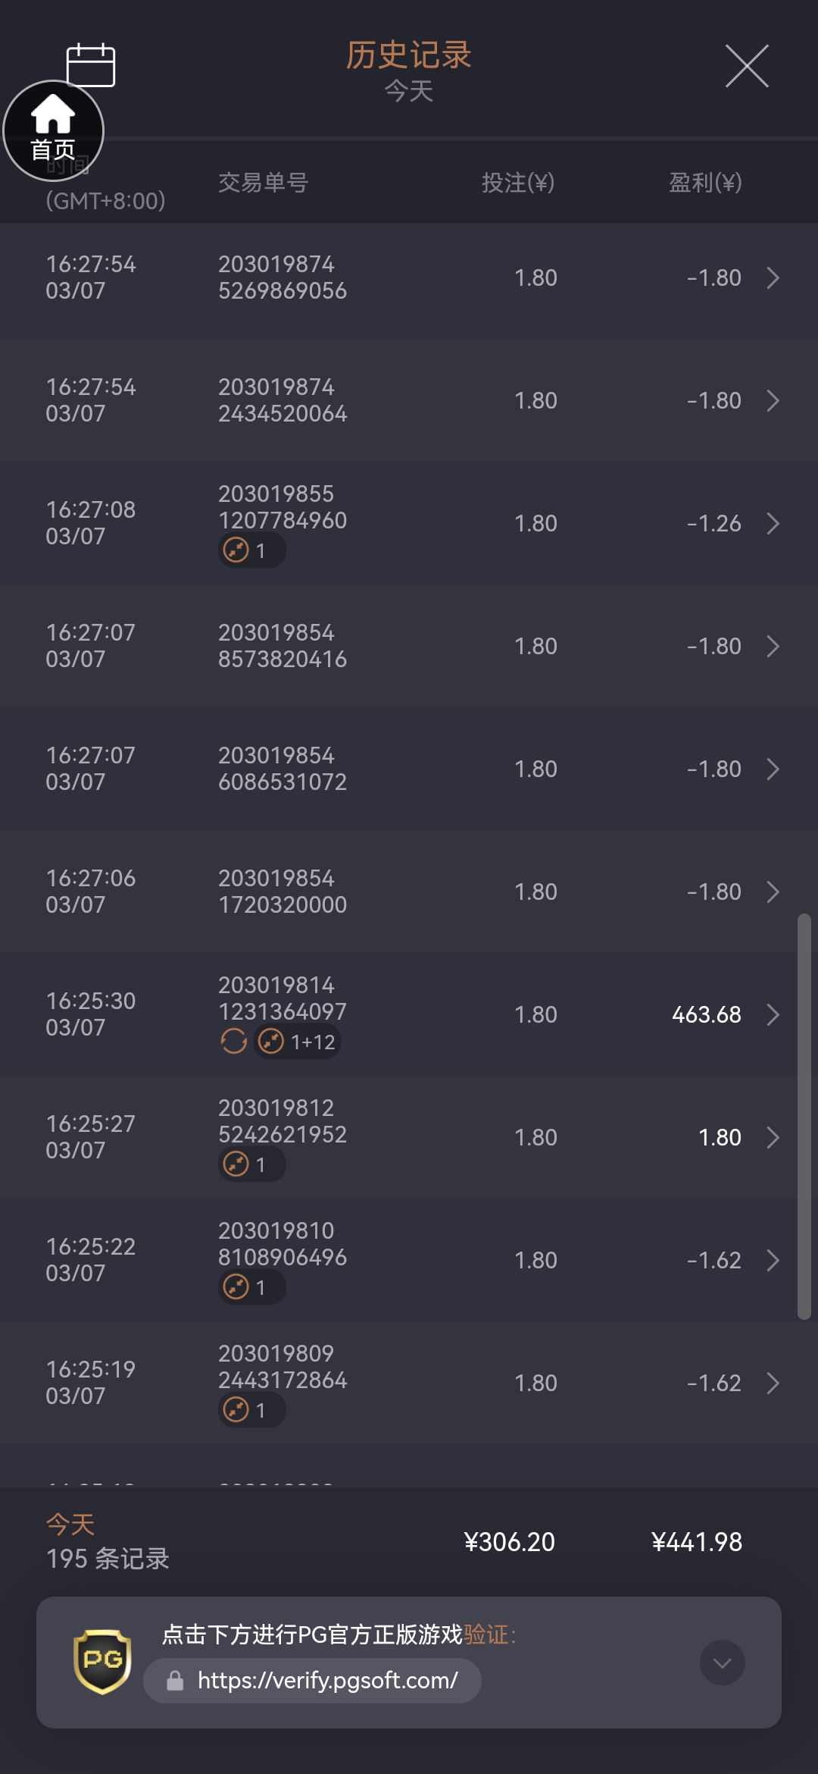Open chevron for 16:25:19 record

773,1383
